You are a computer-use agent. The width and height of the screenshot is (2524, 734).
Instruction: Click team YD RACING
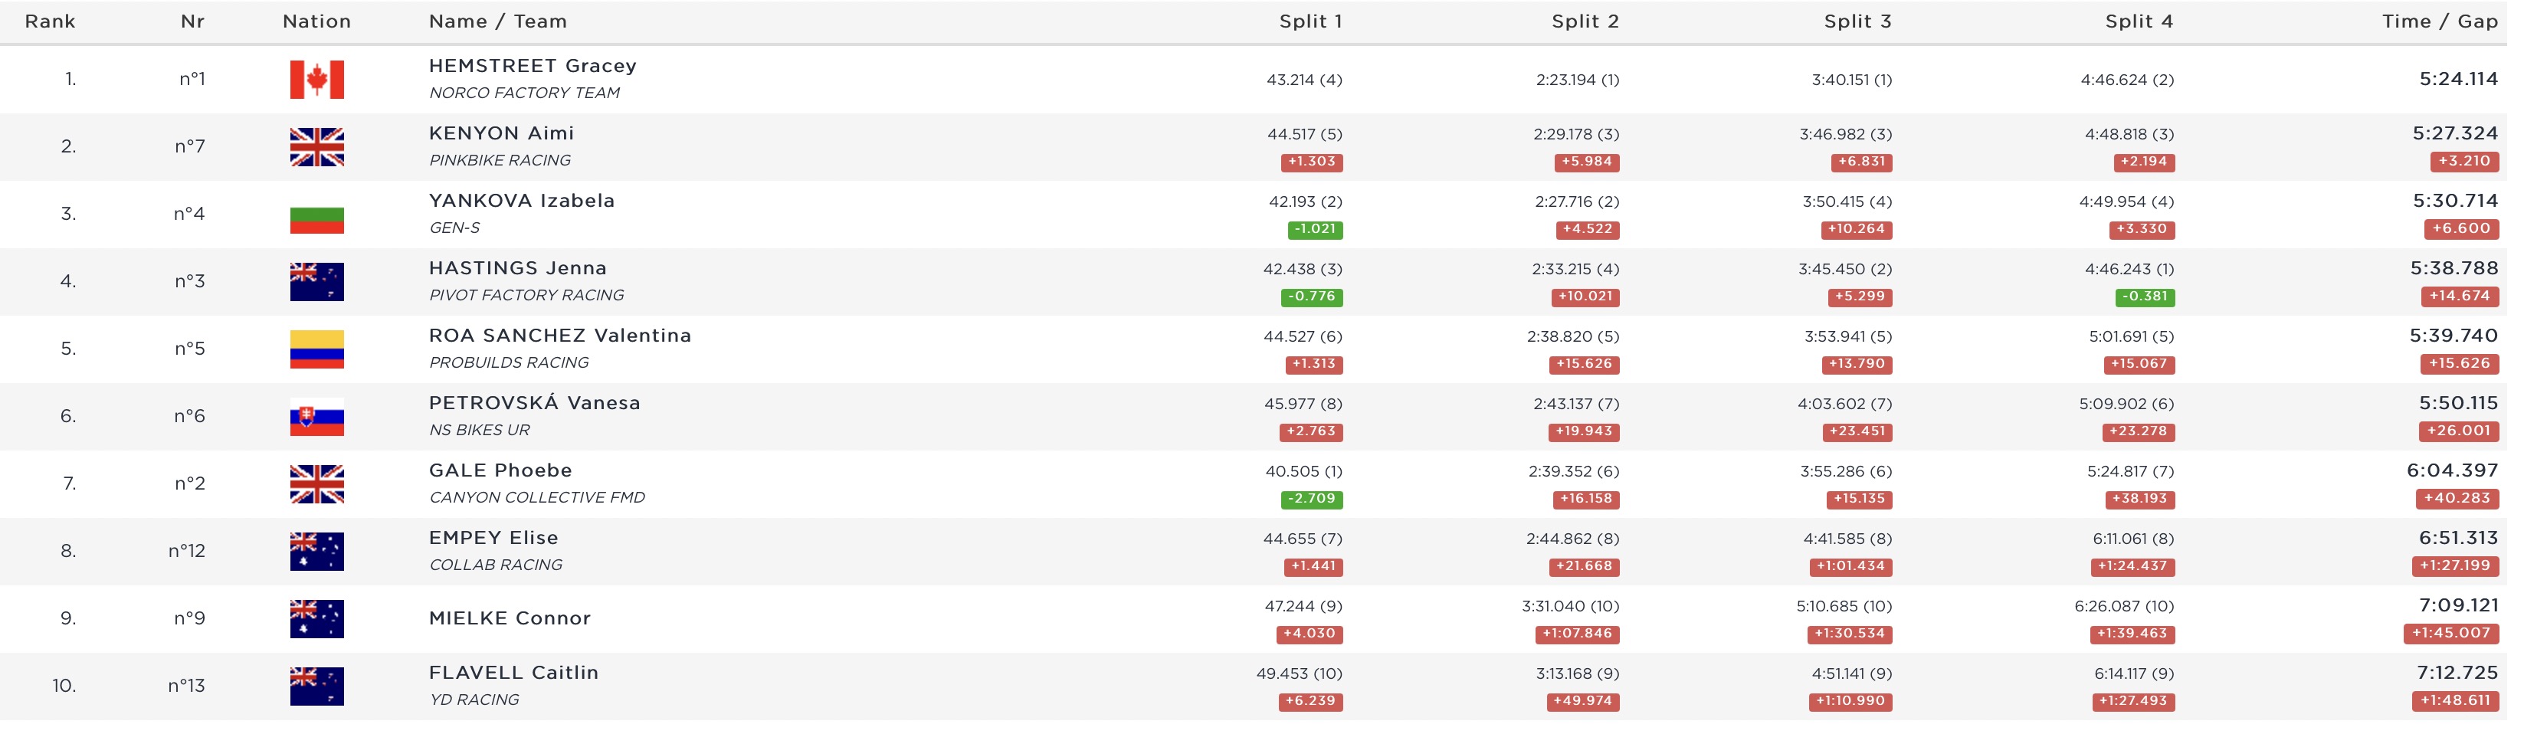click(474, 701)
